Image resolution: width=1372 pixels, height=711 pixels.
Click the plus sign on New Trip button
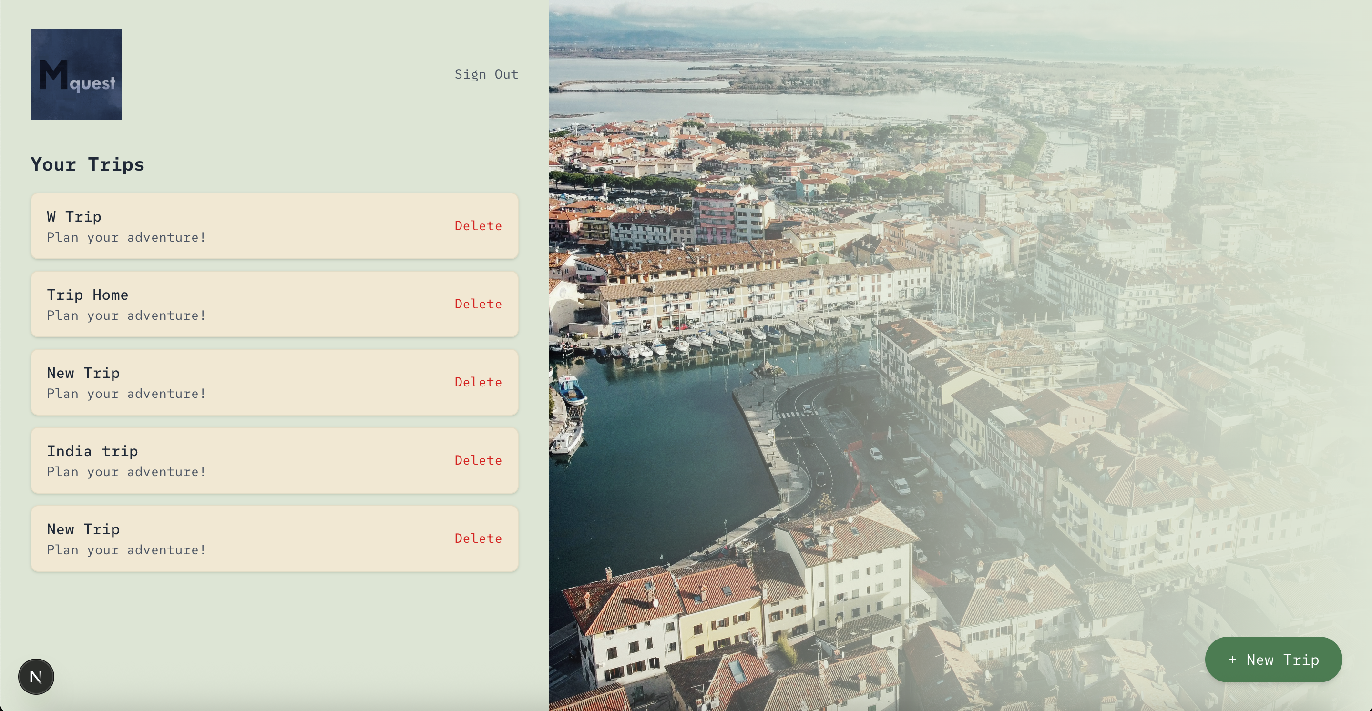coord(1232,660)
